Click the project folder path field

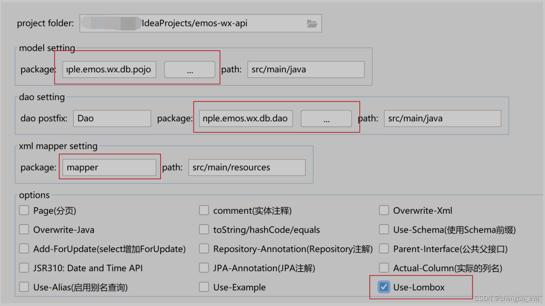[201, 23]
